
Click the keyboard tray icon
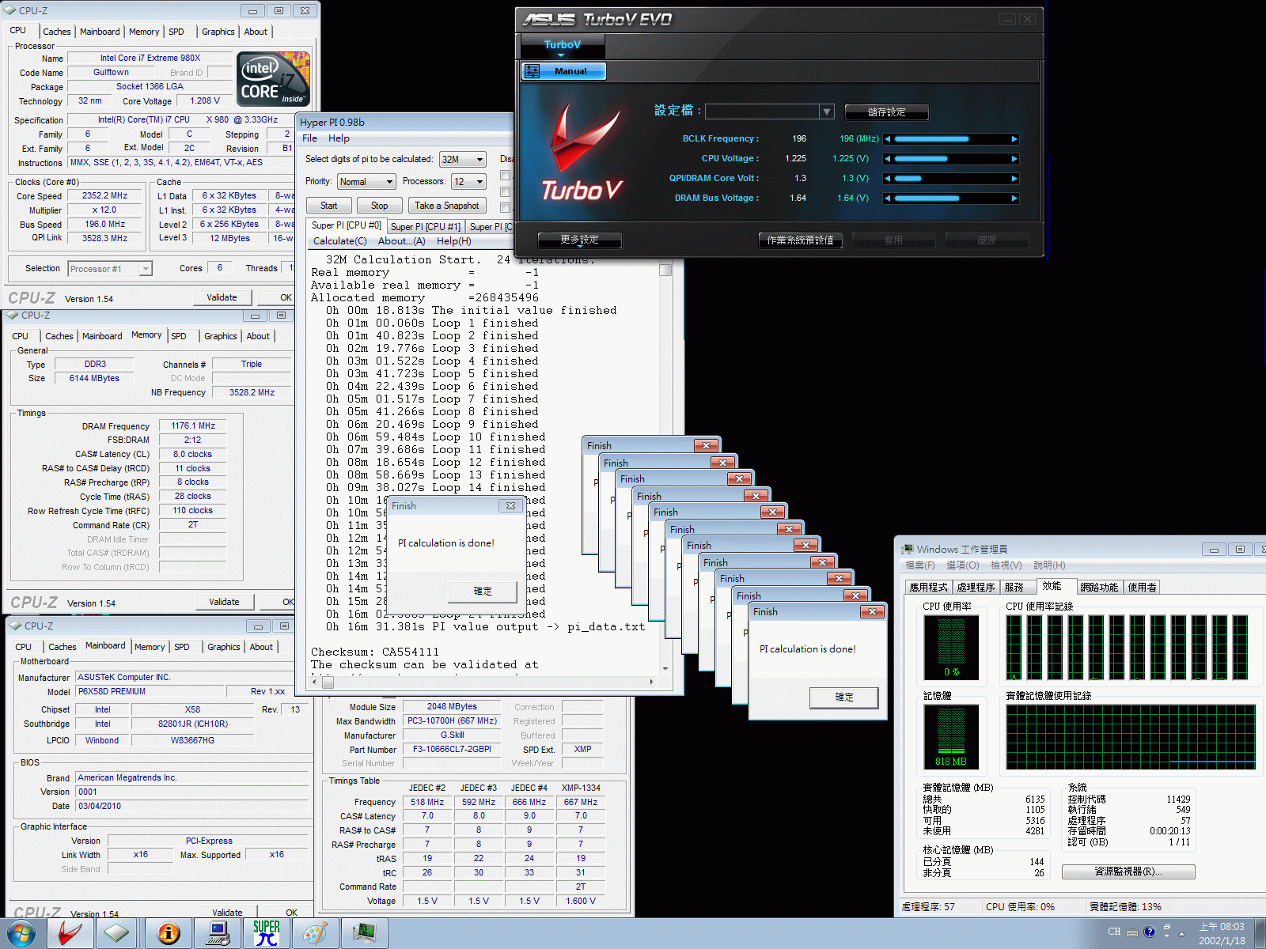(1132, 932)
